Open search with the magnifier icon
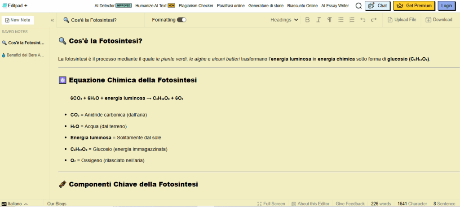This screenshot has height=207, width=460. [x=358, y=6]
